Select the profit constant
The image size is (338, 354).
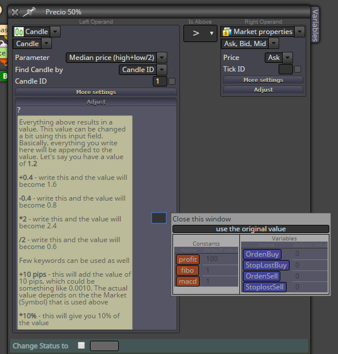[x=188, y=259]
